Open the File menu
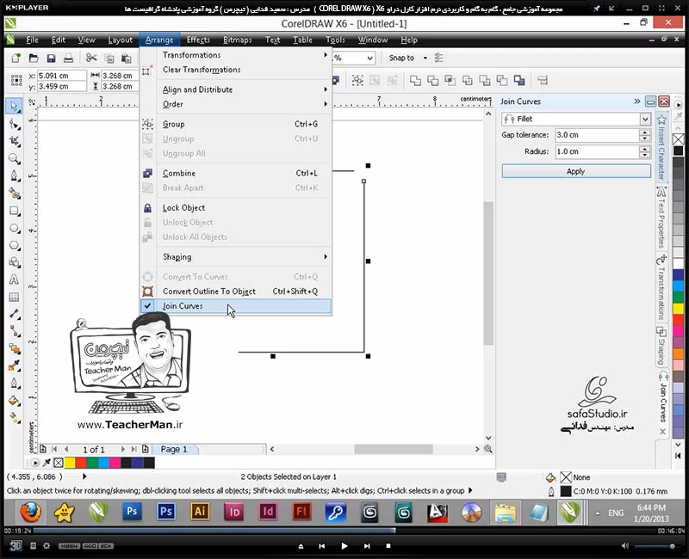The image size is (689, 559). pos(32,40)
